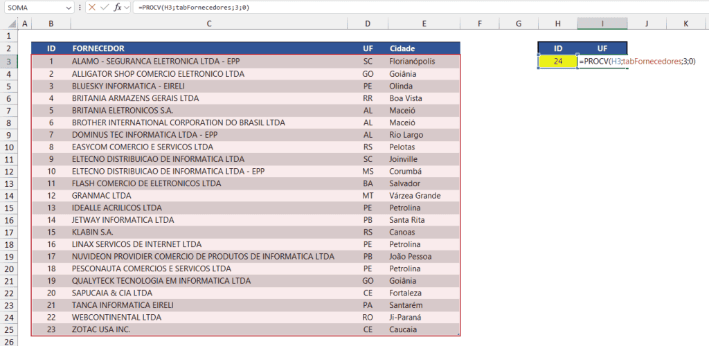Click the lookup table ID header in H2
This screenshot has height=346, width=709.
[557, 48]
